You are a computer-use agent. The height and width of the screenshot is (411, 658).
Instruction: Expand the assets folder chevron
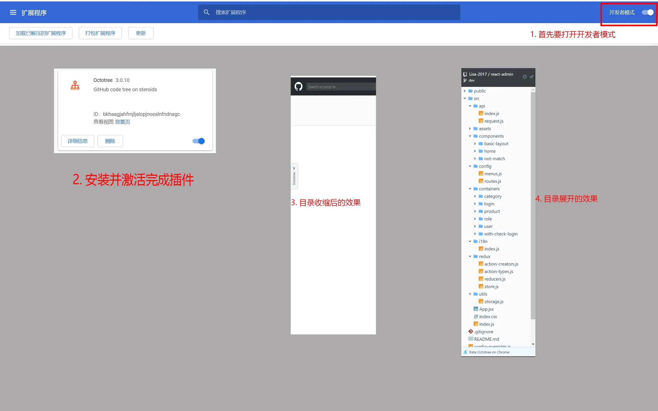coord(470,129)
